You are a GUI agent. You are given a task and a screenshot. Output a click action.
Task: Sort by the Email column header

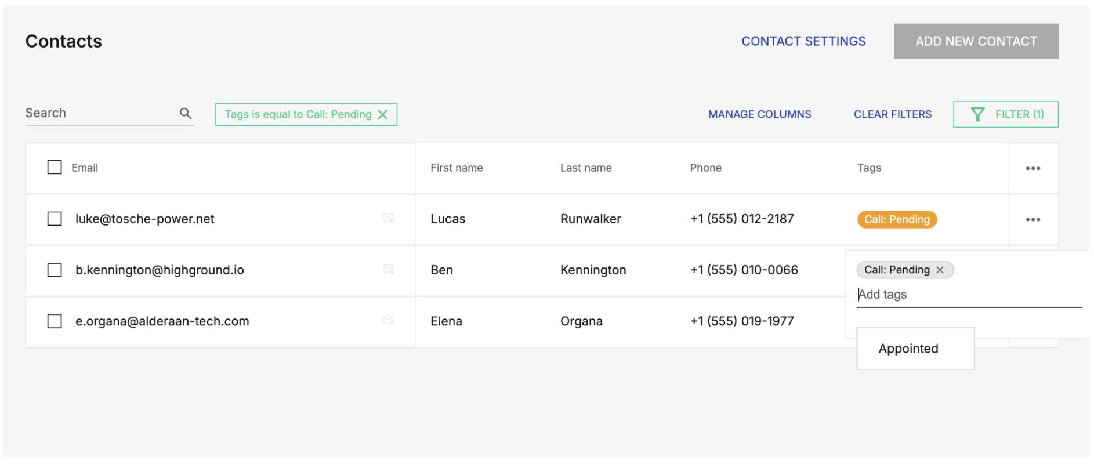[85, 168]
